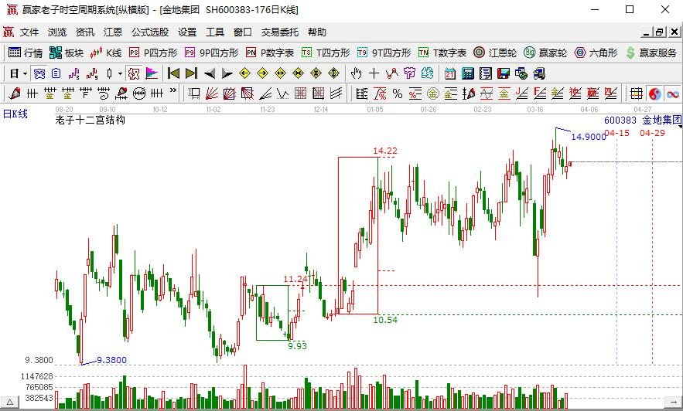
Task: Select the zigzag wave line tool
Action: (x=283, y=93)
